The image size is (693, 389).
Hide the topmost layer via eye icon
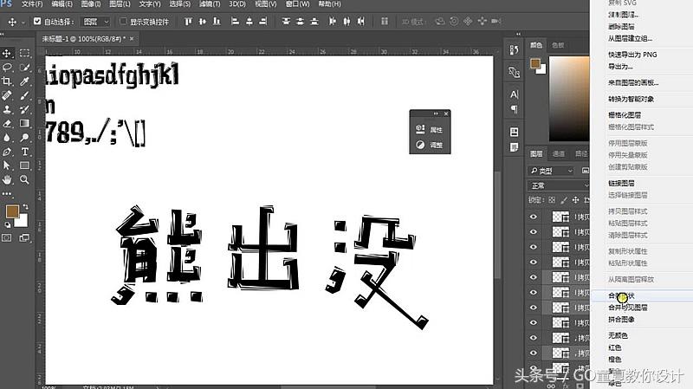coord(534,217)
